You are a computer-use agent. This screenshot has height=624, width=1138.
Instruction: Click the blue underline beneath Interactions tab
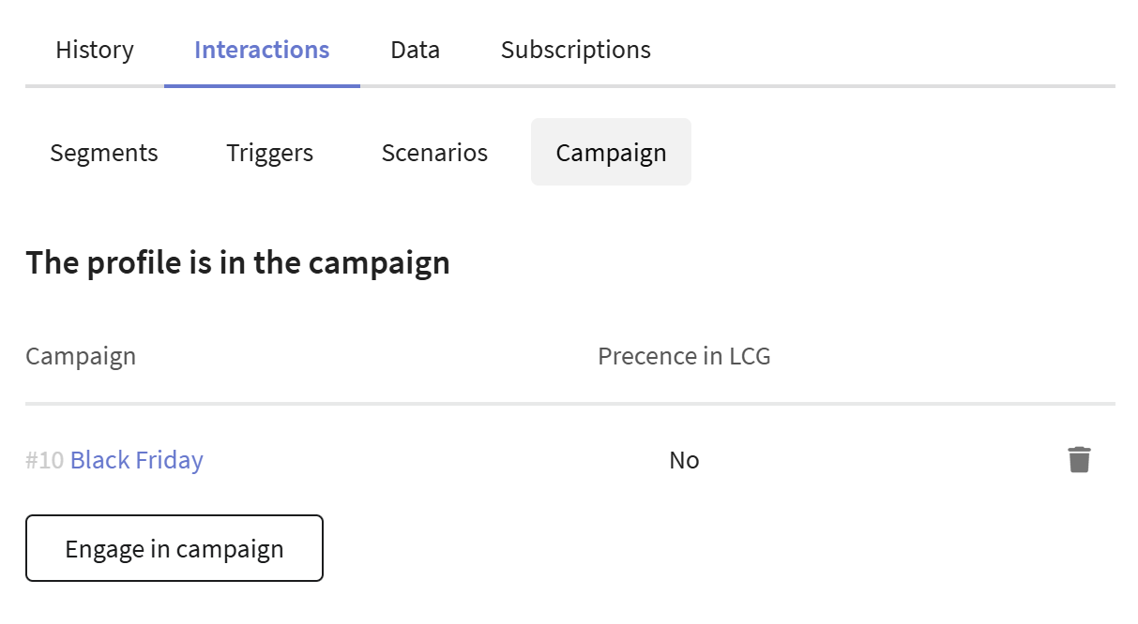(x=262, y=86)
